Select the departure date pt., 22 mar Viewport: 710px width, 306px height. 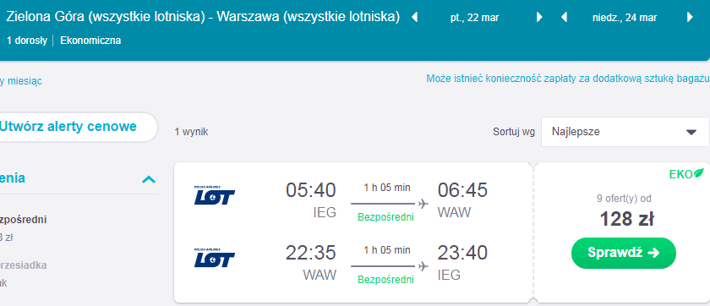point(474,18)
